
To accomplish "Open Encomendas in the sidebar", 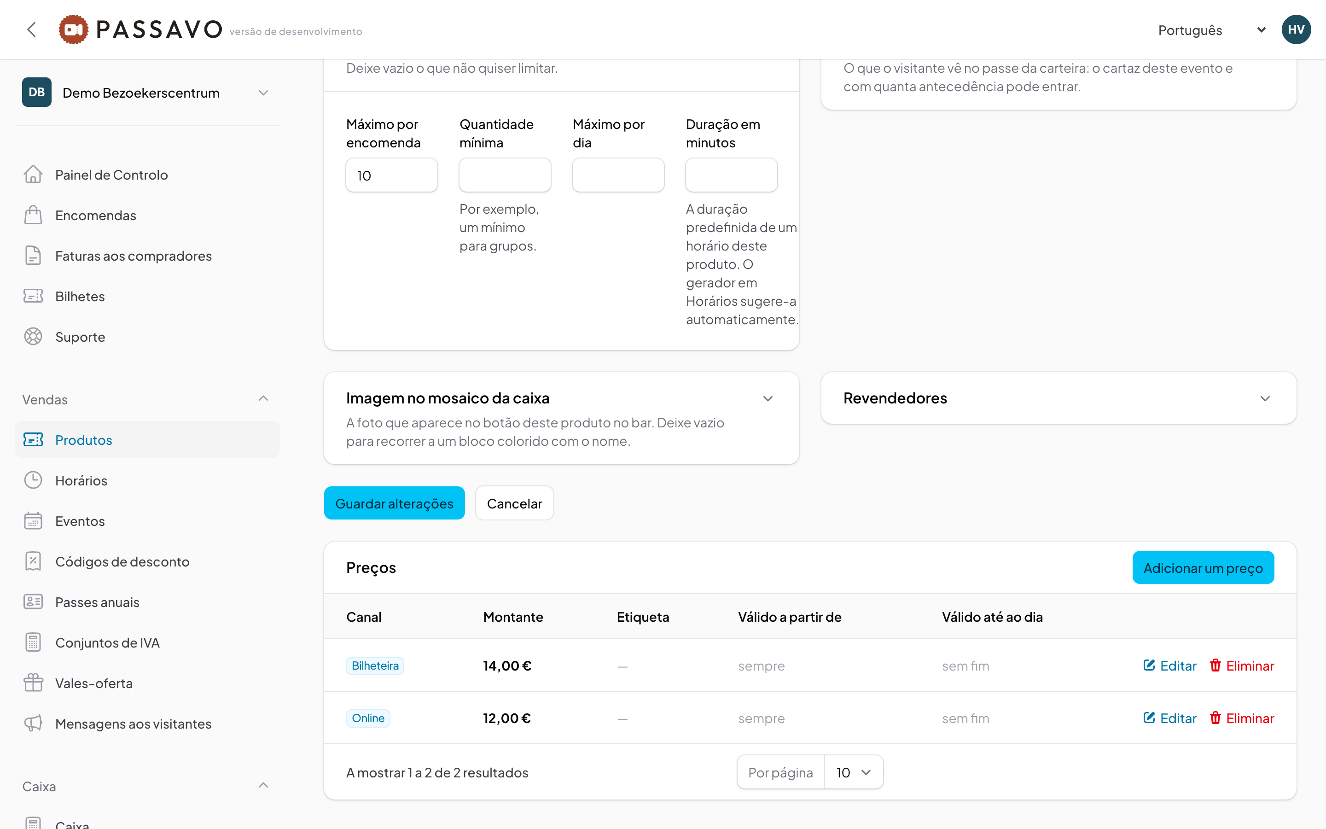I will point(147,215).
